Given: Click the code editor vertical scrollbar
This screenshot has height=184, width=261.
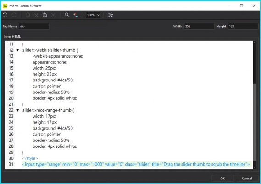Looking at the screenshot, I should click(x=255, y=105).
